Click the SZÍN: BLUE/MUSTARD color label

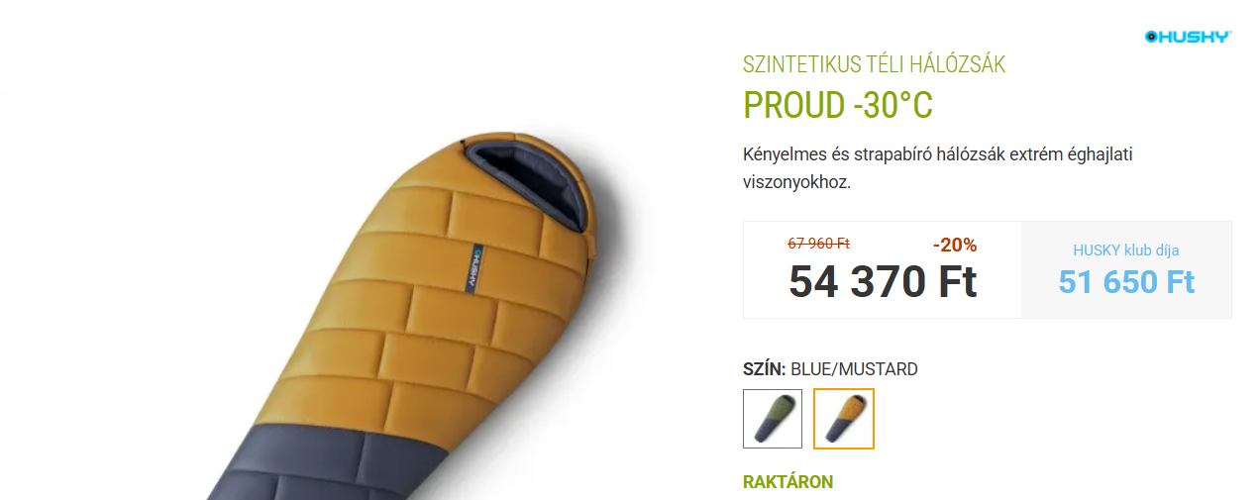[x=830, y=369]
